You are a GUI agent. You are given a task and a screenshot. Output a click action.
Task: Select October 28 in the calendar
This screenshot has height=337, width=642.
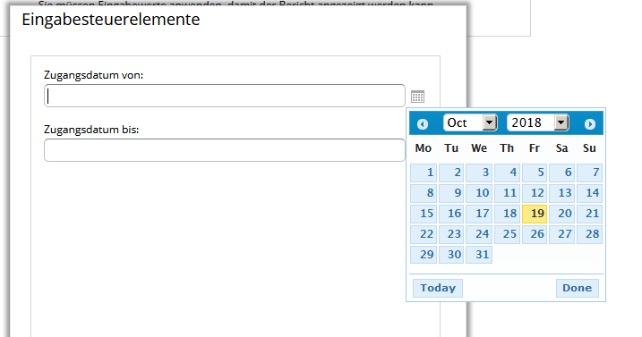point(589,234)
